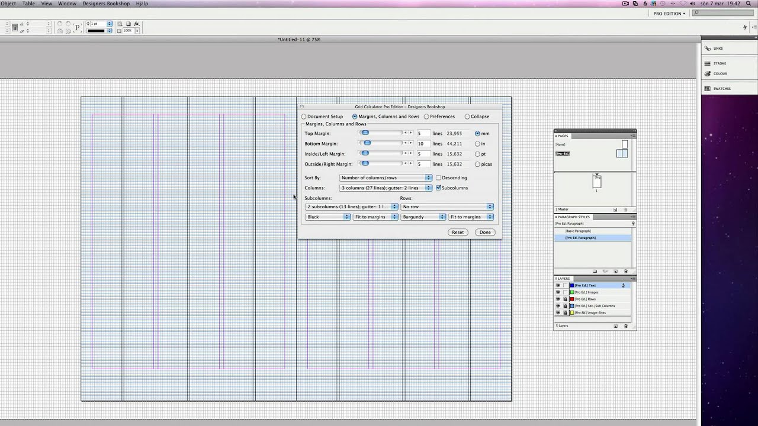Image resolution: width=758 pixels, height=426 pixels.
Task: Click the search field in application bar
Action: (724, 13)
